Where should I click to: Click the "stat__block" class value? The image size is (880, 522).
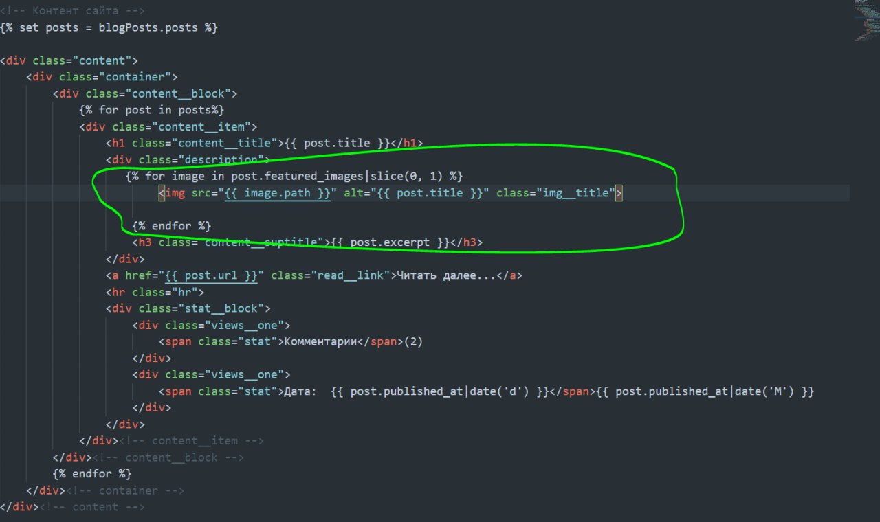tap(221, 308)
